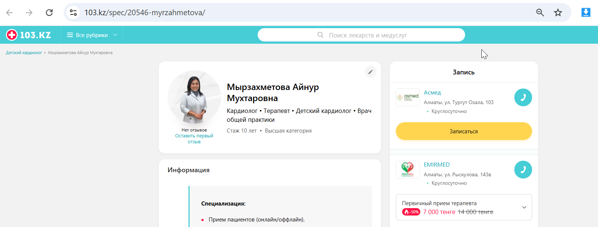Click the address bar URL
Screen dimensions: 598x227
[145, 13]
